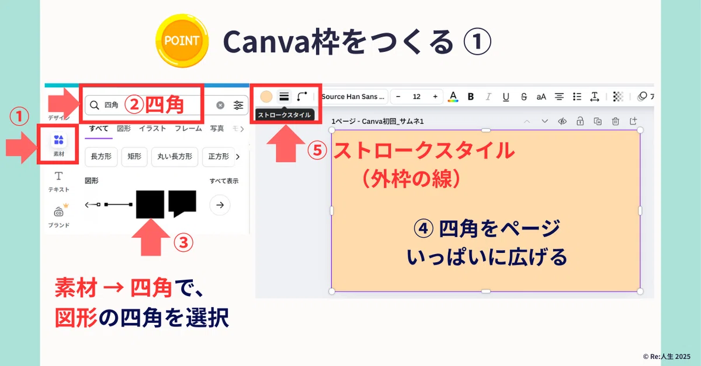
Task: Open the stroke style (ストロークスタイル) icon
Action: pyautogui.click(x=284, y=96)
